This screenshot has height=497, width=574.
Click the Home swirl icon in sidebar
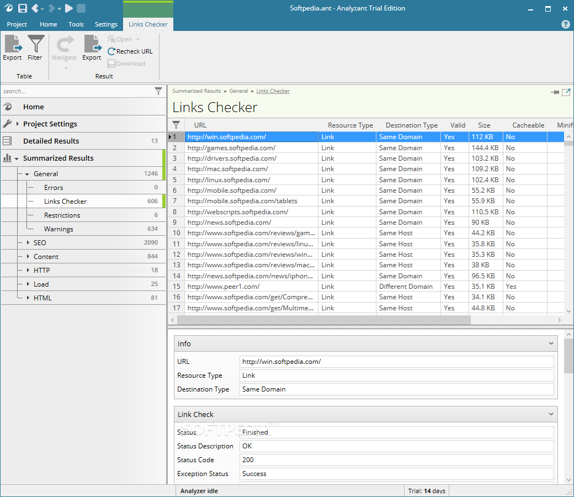pos(8,107)
